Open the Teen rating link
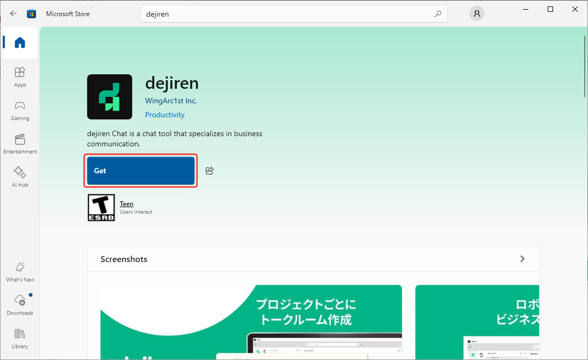588x360 pixels. click(126, 204)
